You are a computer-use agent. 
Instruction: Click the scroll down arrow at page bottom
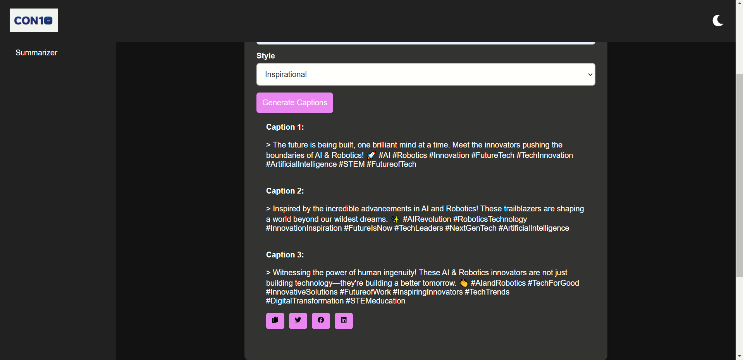(739, 356)
